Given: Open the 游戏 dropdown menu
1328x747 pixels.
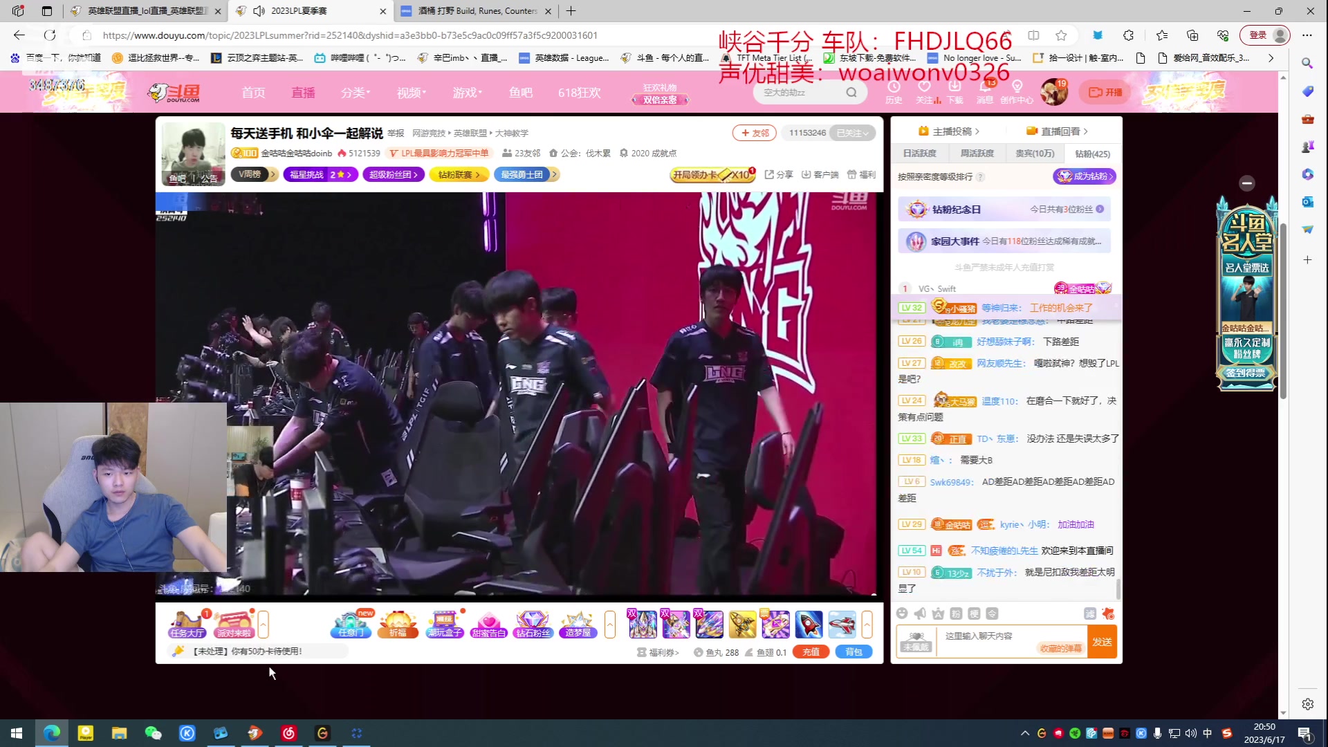Looking at the screenshot, I should 466,92.
